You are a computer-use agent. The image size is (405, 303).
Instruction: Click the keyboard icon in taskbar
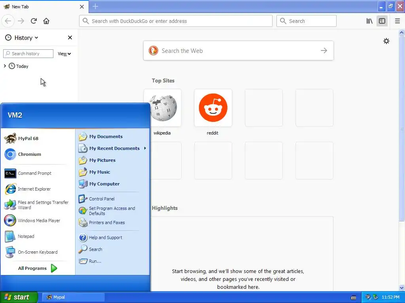[354, 297]
